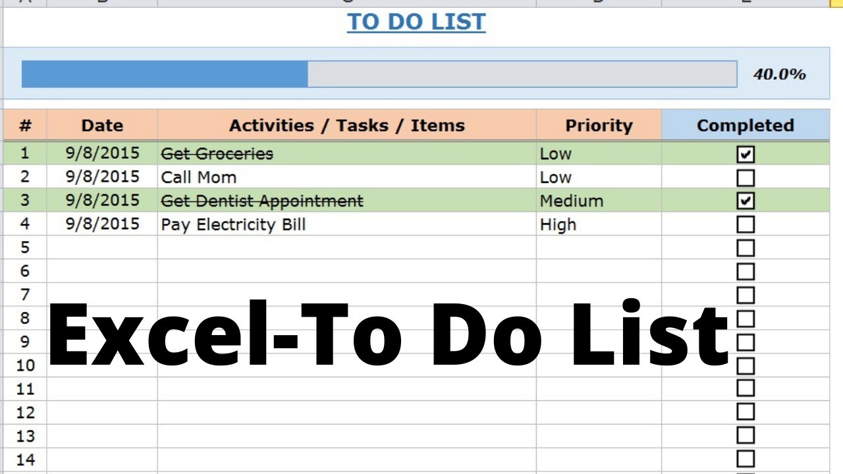
Task: Select the row number 1 cell
Action: pos(25,153)
